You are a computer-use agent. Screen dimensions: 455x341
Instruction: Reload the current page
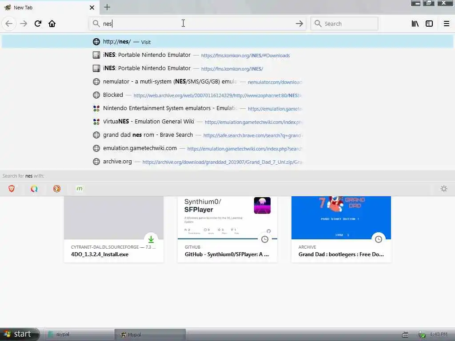38,24
